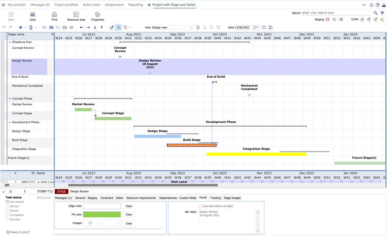Open the Resource load view

76,16
